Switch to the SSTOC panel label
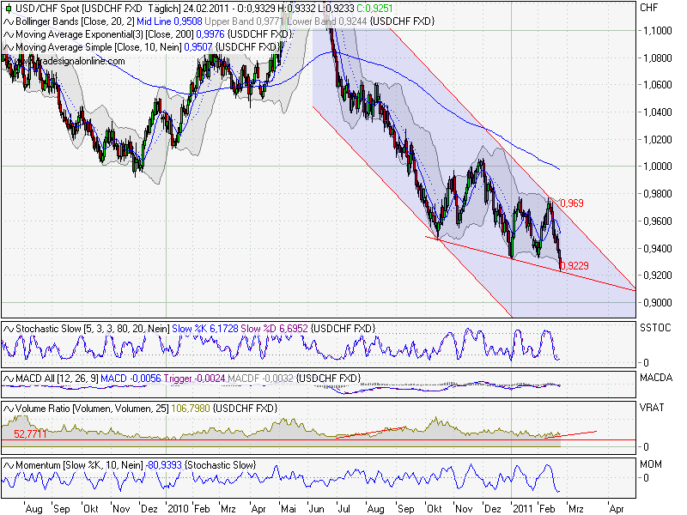Image resolution: width=687 pixels, height=515 pixels. coord(656,326)
